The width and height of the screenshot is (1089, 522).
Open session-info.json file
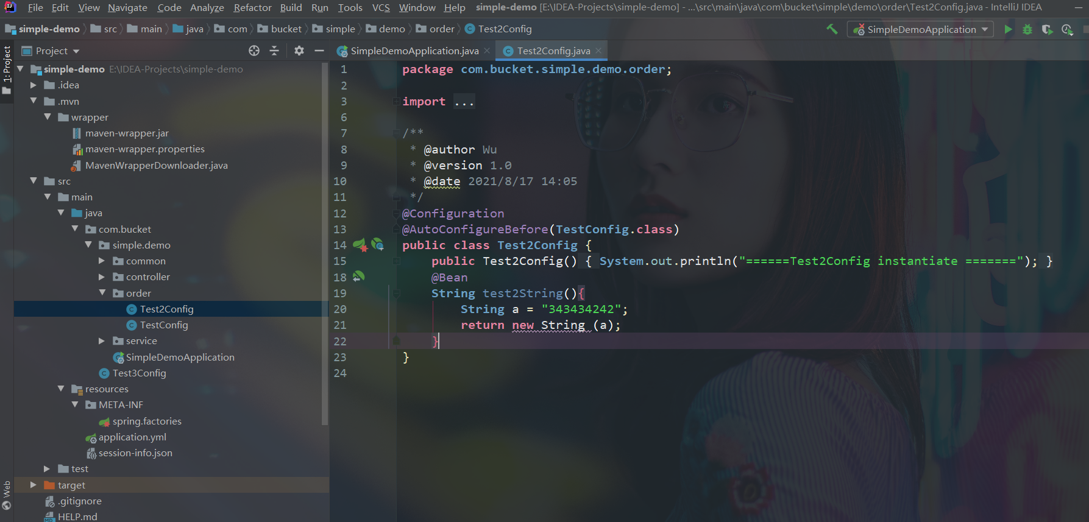click(x=135, y=453)
